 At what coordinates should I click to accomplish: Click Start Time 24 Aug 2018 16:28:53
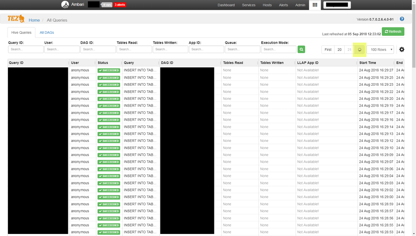click(376, 232)
